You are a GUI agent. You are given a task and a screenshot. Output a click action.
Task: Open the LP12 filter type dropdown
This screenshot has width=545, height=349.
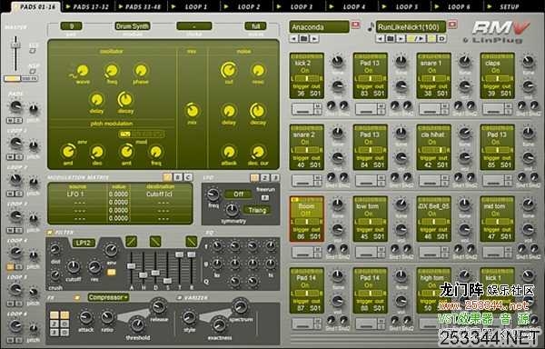[84, 243]
